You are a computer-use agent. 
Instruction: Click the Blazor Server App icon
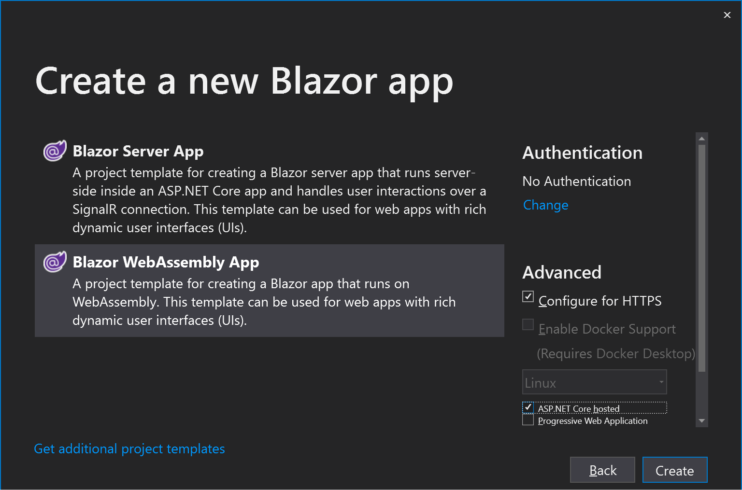(x=55, y=151)
